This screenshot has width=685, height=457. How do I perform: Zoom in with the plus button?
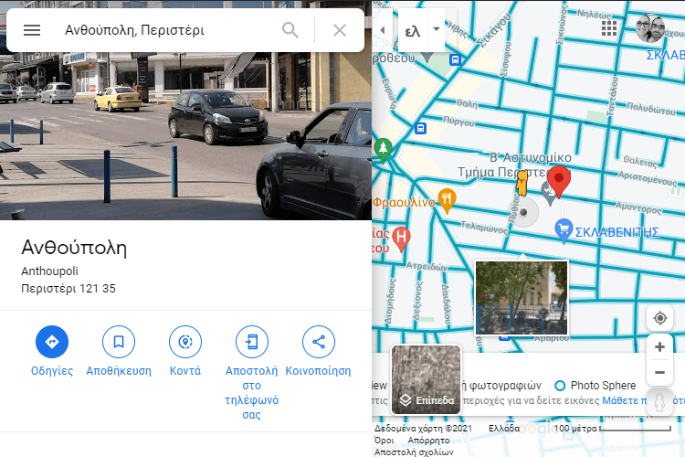point(659,347)
